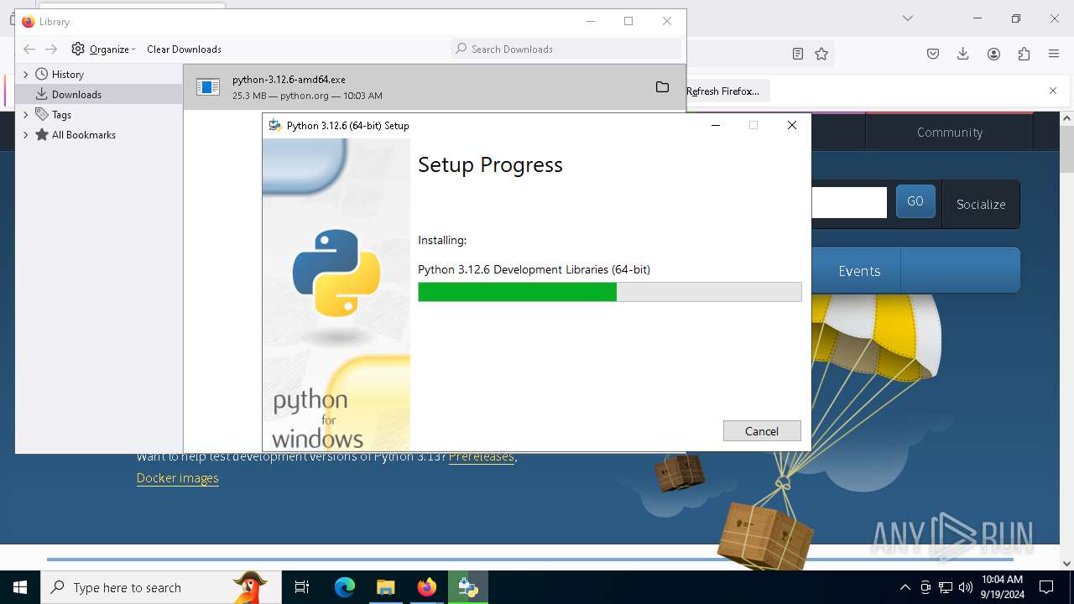Expand the All Bookmarks tree item
1074x604 pixels.
tap(25, 134)
